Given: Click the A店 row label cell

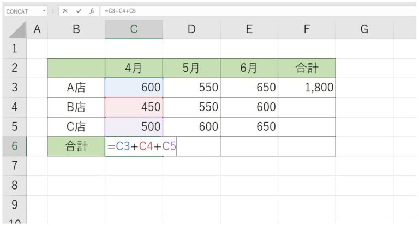Looking at the screenshot, I should click(76, 88).
